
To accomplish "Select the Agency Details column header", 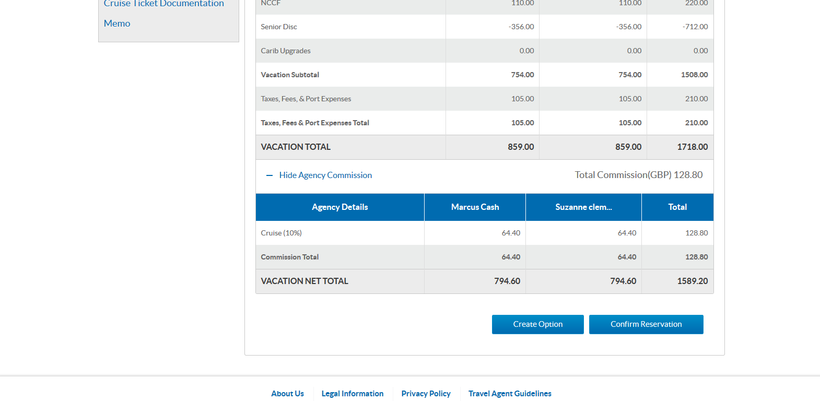I will pyautogui.click(x=340, y=207).
